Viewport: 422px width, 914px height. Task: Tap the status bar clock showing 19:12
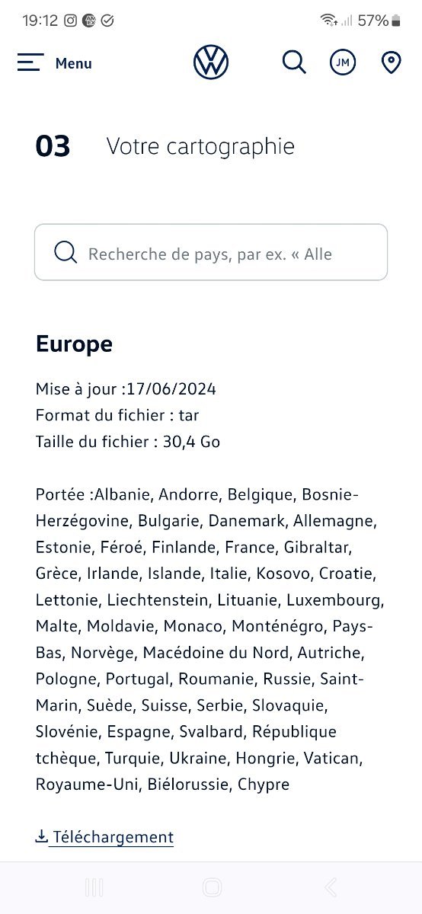(x=40, y=21)
